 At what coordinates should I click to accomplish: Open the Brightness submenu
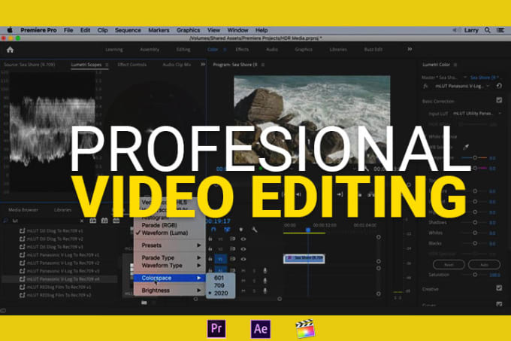(170, 290)
